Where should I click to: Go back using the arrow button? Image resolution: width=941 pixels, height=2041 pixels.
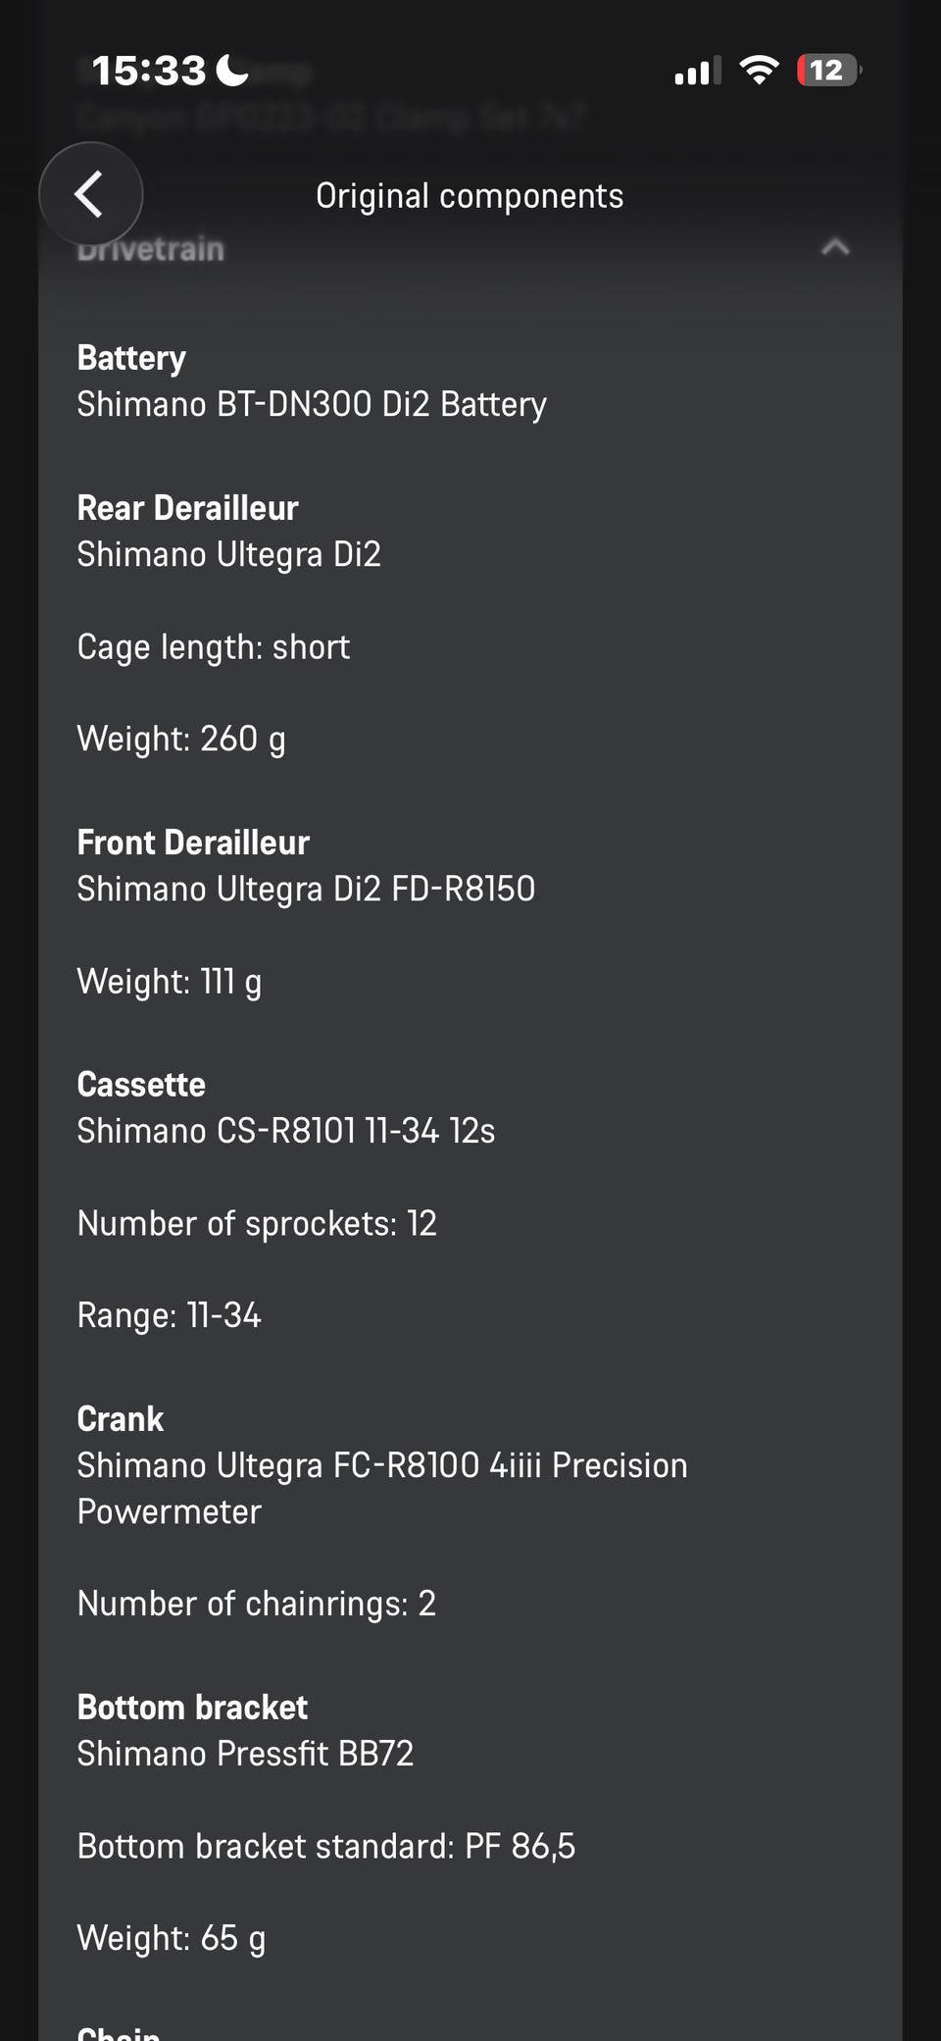90,194
